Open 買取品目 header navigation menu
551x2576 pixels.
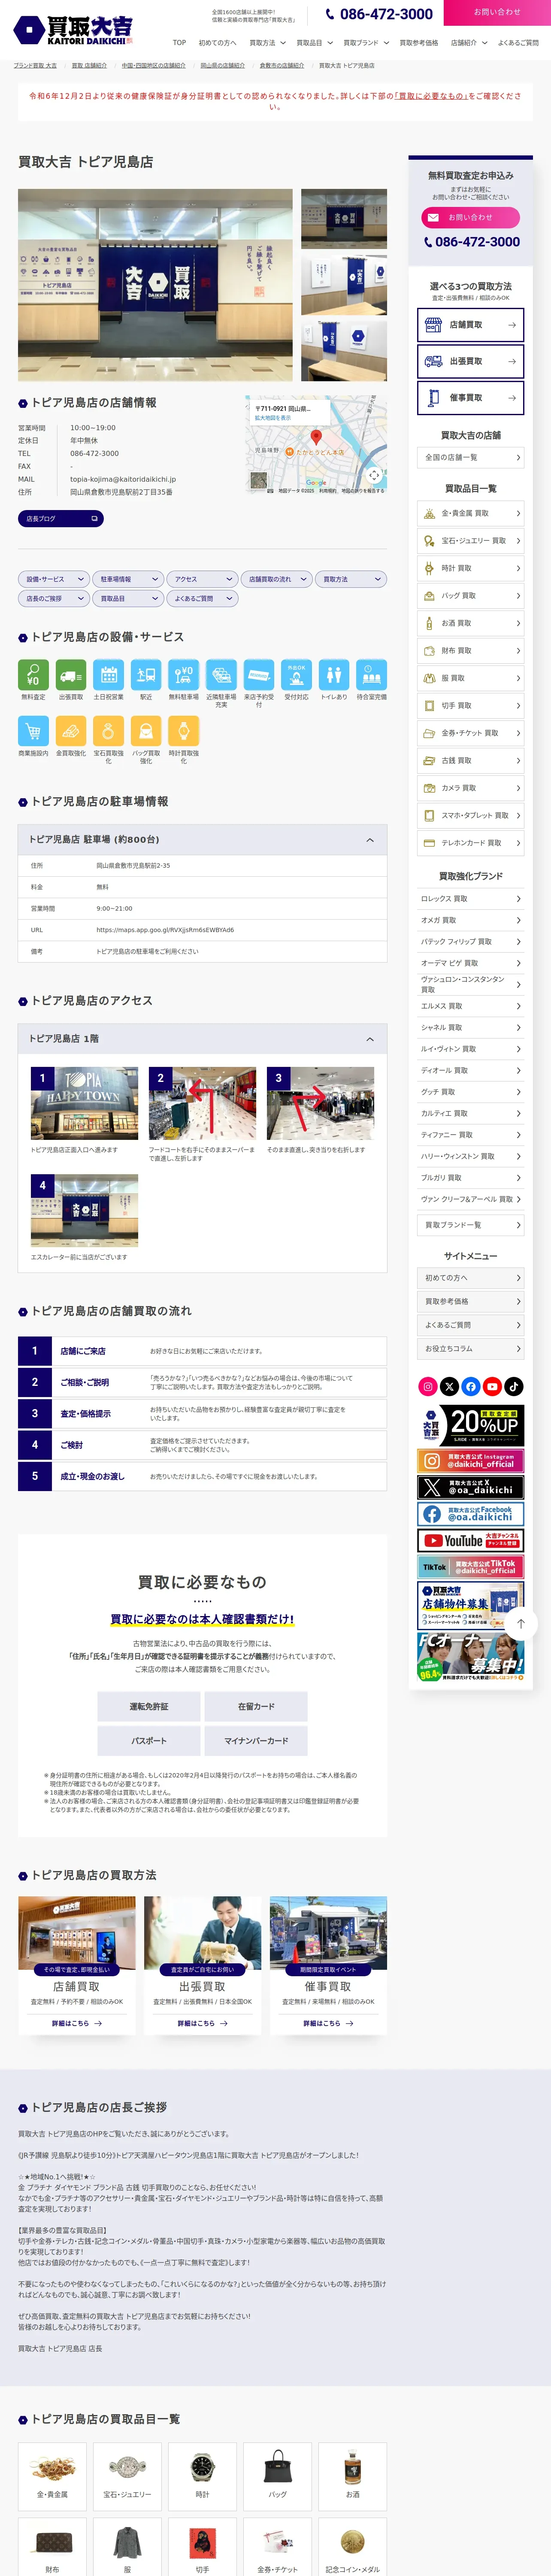coord(314,43)
